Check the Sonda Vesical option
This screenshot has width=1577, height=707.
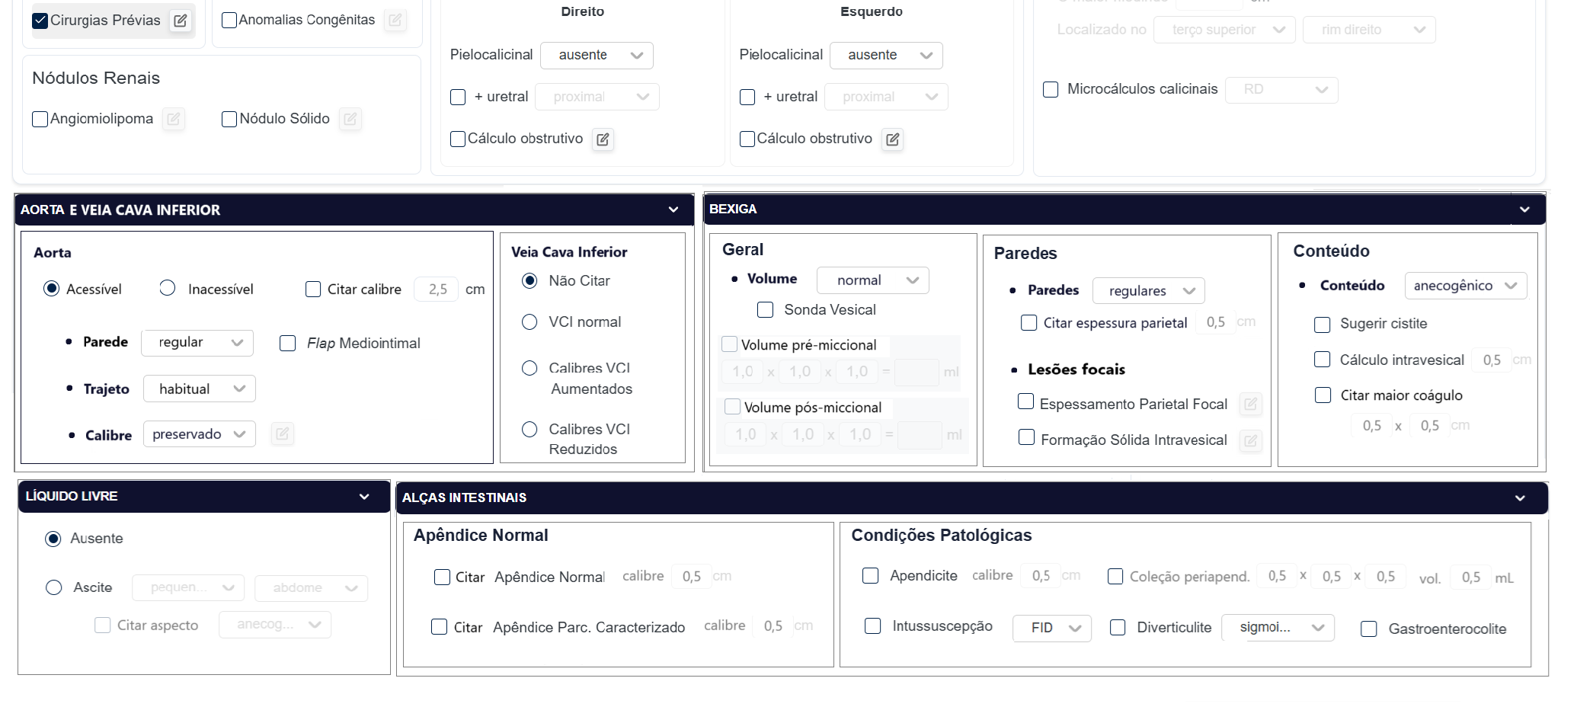[x=766, y=310]
